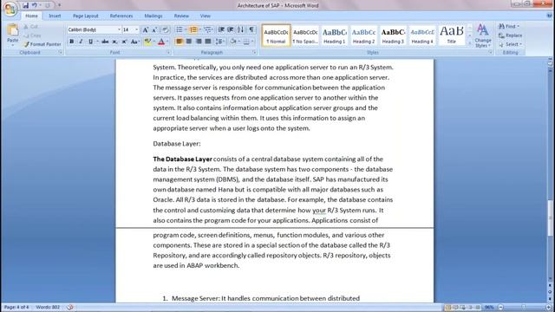Toggle underline formatting
This screenshot has height=312, width=555.
tap(90, 42)
